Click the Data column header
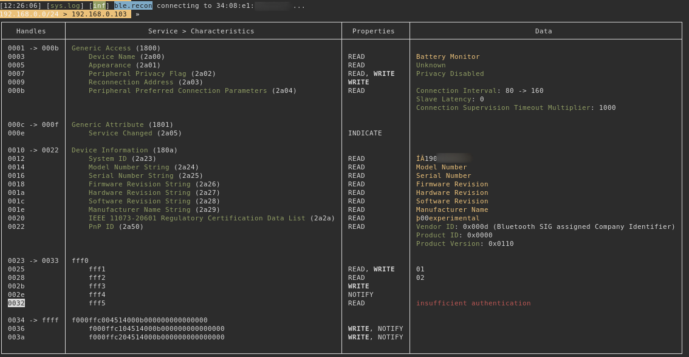 pyautogui.click(x=543, y=31)
